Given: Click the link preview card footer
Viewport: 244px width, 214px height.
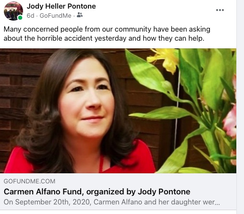Looking at the screenshot, I should pos(118,191).
